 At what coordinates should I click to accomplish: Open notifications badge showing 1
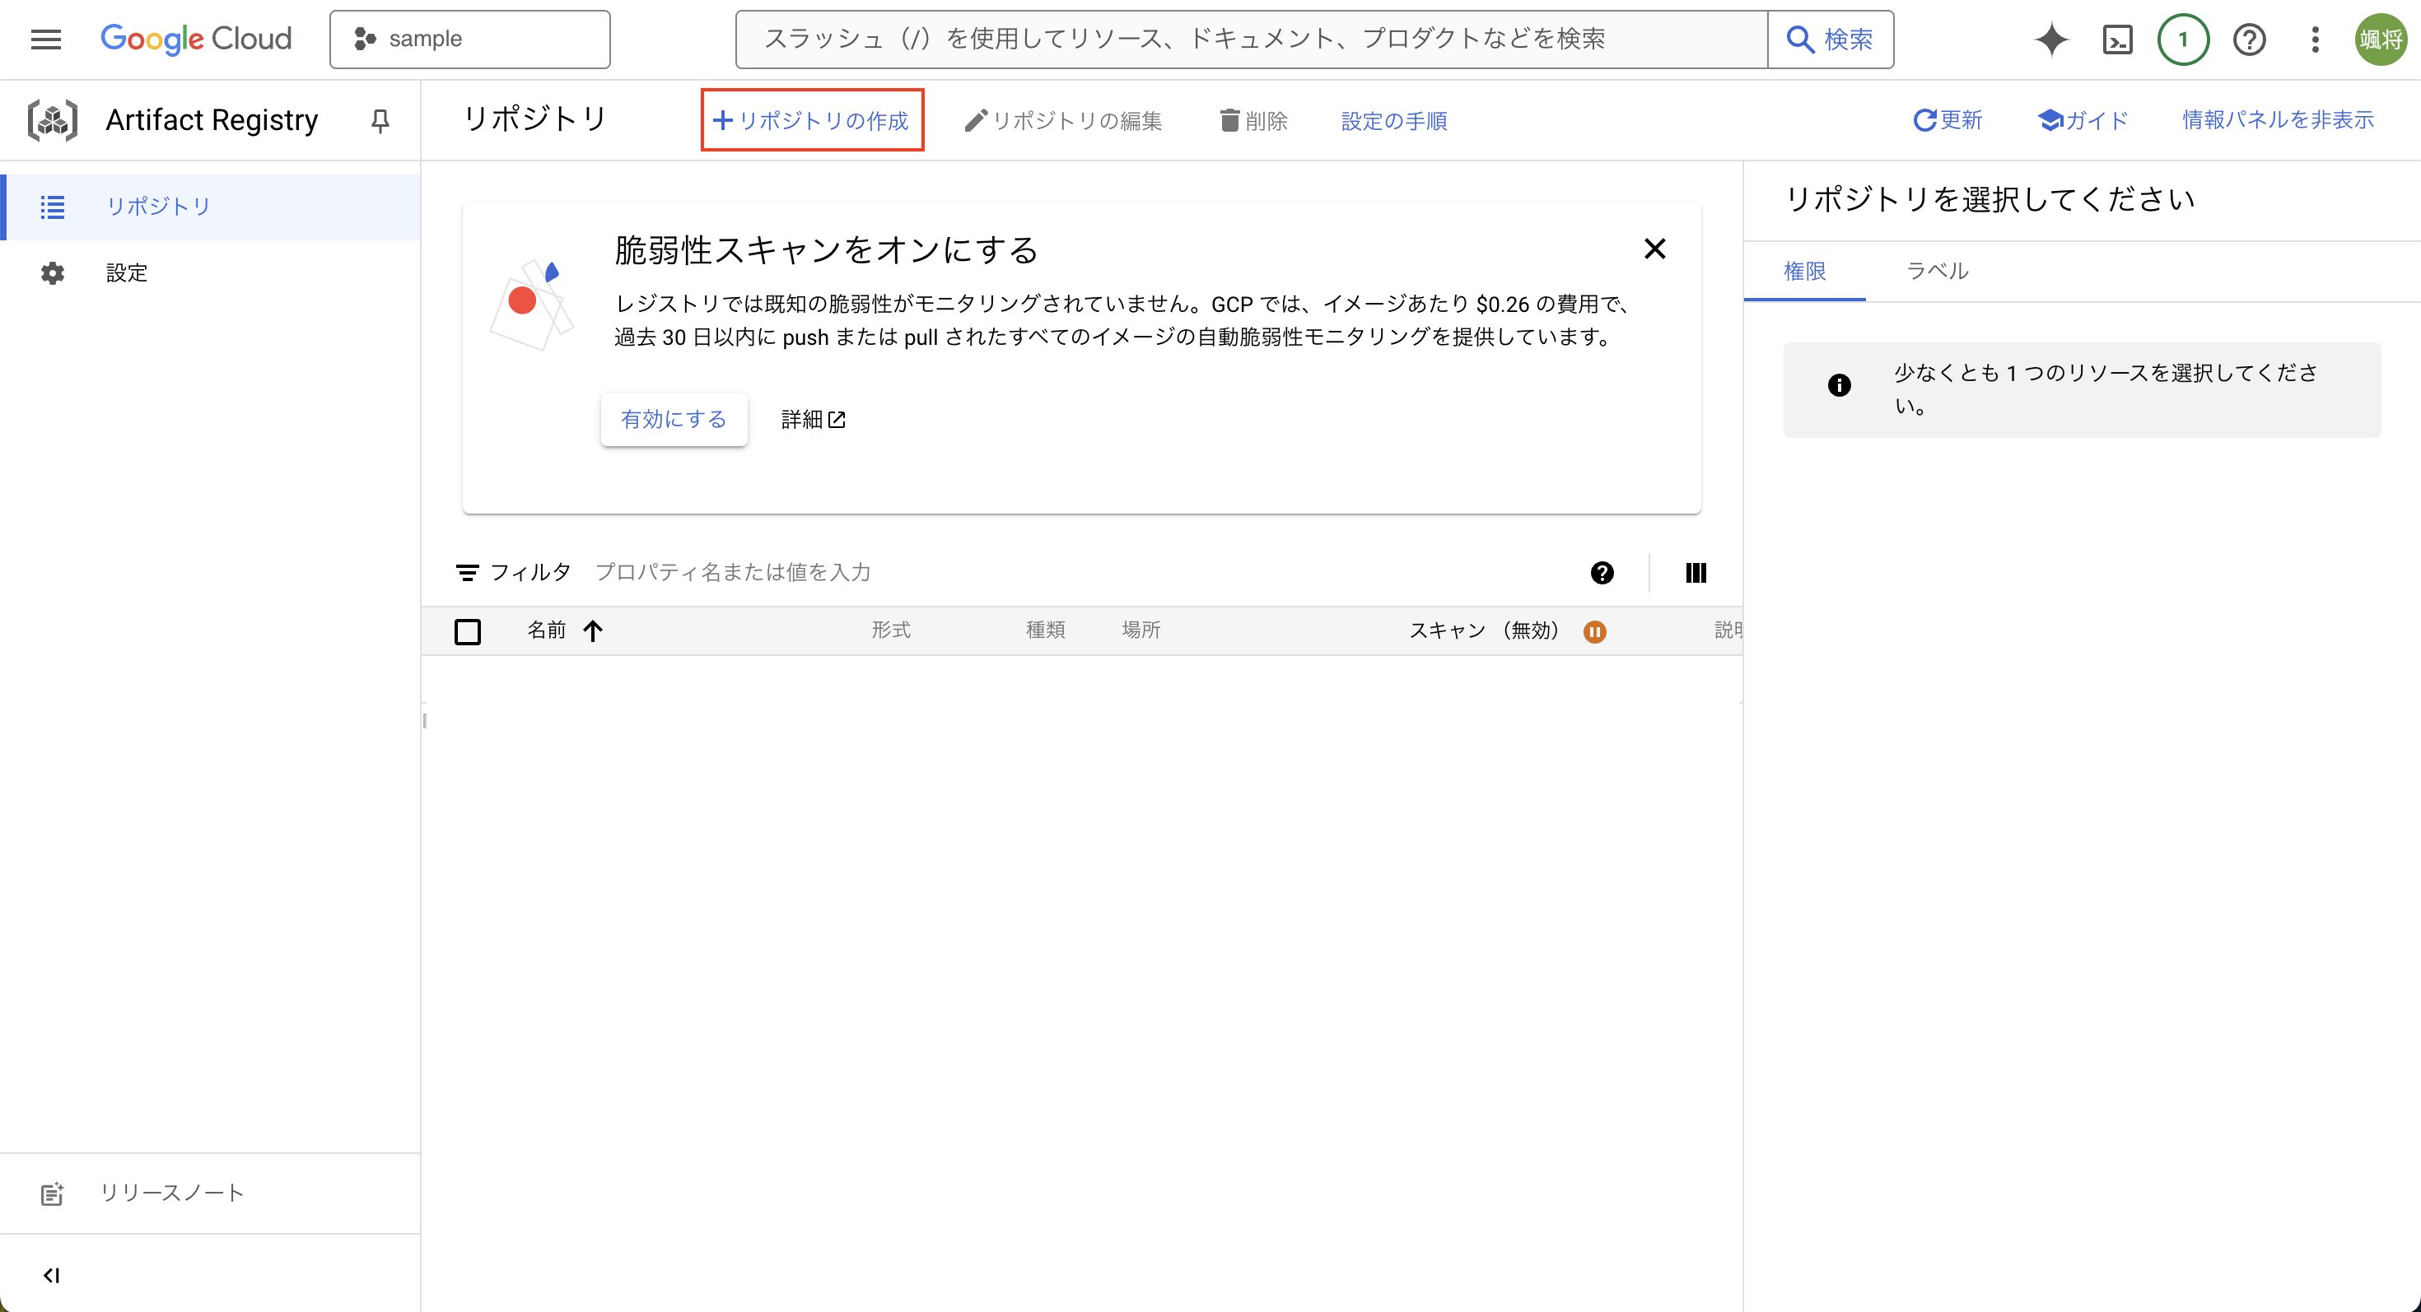2183,40
